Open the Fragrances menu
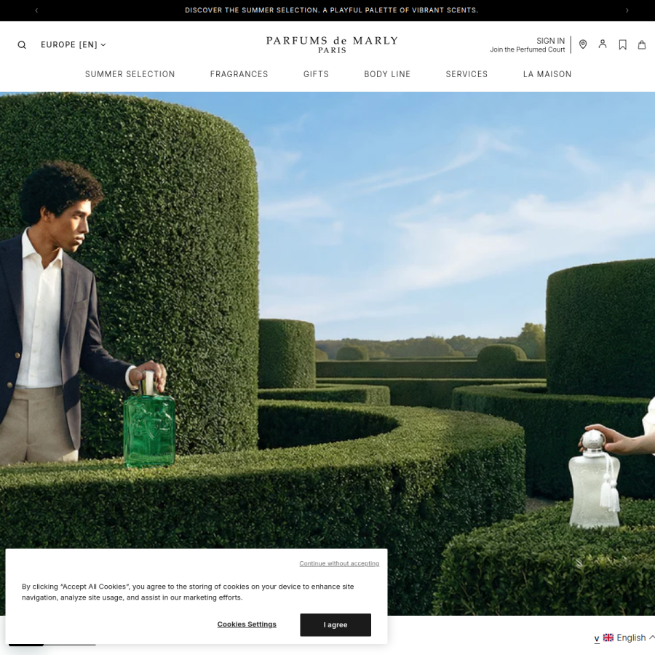This screenshot has height=655, width=655. 239,74
